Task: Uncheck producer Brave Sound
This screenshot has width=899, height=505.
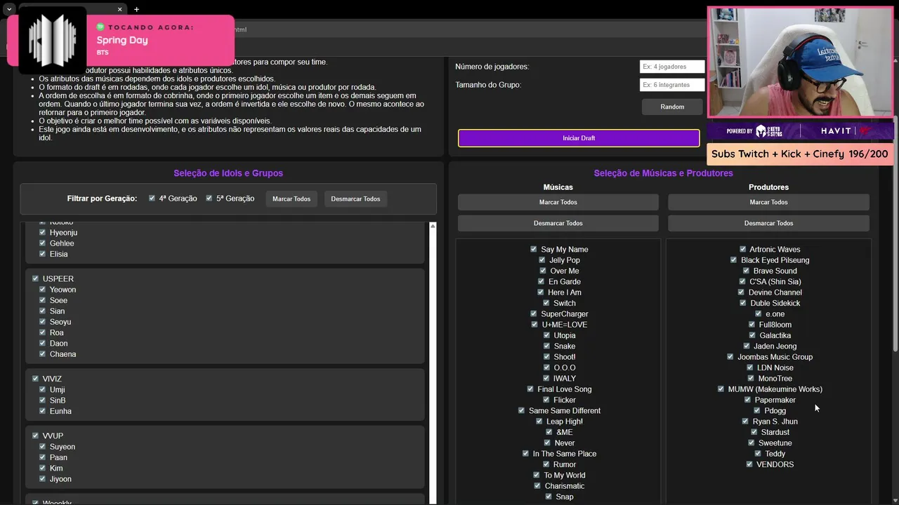Action: tap(746, 271)
